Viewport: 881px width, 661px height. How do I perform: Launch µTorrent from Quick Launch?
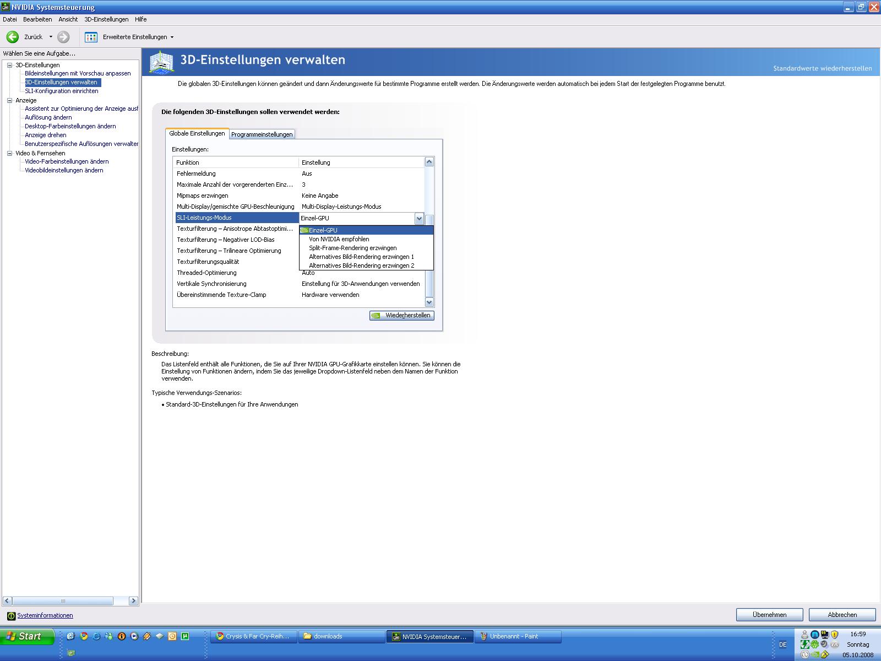tap(185, 636)
